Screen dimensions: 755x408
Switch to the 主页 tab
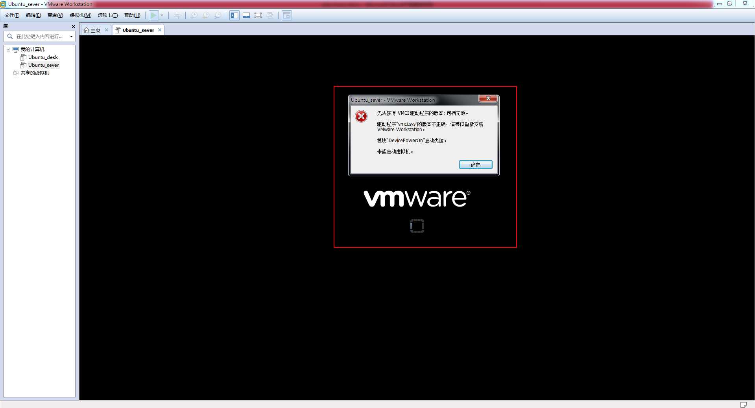92,30
